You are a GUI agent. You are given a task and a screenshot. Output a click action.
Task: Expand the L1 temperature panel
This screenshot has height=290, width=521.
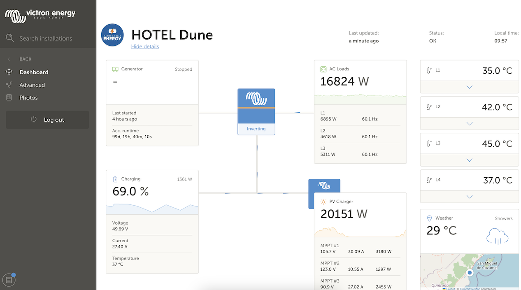[469, 87]
